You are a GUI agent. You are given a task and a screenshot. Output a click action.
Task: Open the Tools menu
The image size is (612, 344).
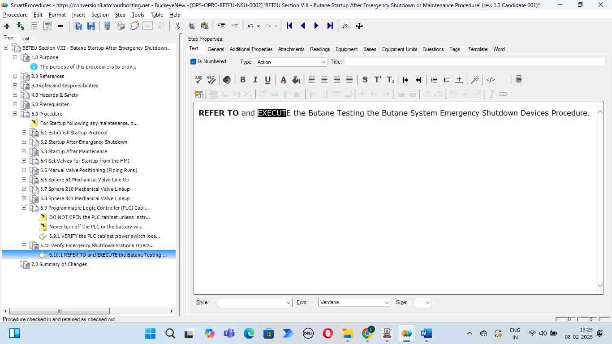click(x=138, y=15)
